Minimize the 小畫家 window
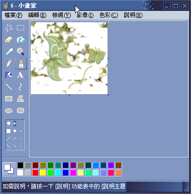 [166, 6]
